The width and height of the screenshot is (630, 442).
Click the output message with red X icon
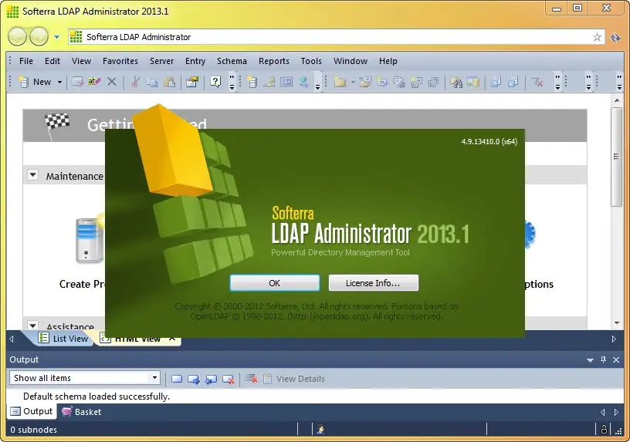tap(229, 379)
